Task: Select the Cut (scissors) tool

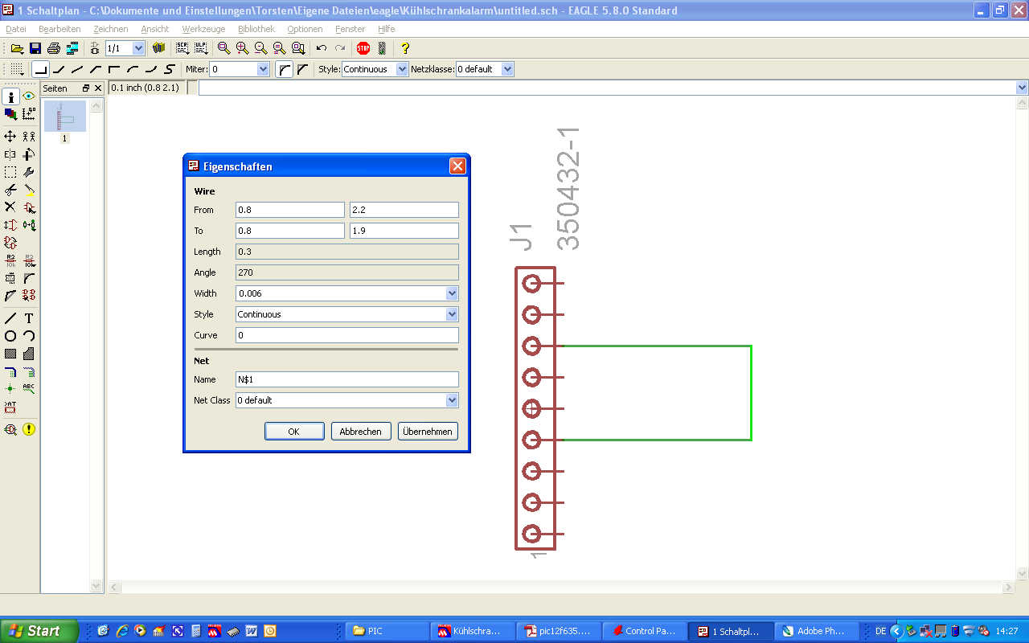Action: 10,190
